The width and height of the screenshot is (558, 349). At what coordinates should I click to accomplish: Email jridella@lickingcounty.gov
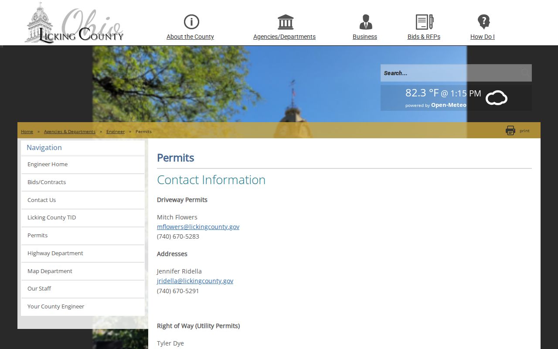click(195, 281)
